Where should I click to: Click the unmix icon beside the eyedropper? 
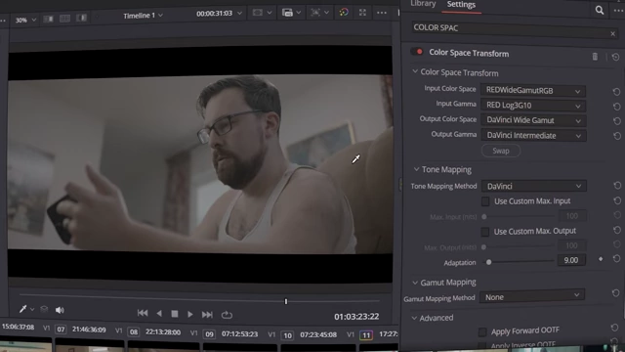(x=44, y=309)
